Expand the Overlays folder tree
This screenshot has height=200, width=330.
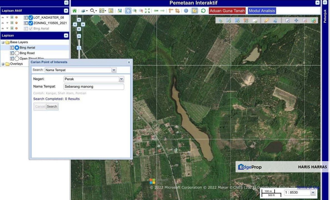3,64
